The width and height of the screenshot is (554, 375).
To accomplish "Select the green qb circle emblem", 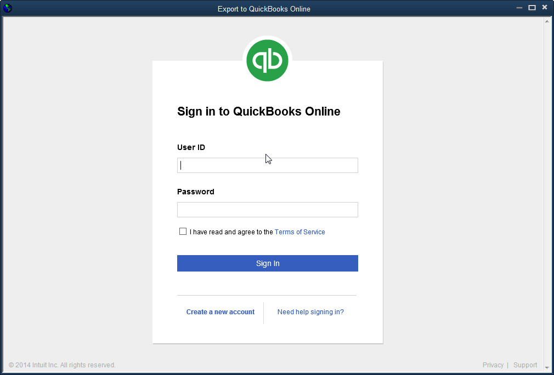I will click(x=267, y=60).
